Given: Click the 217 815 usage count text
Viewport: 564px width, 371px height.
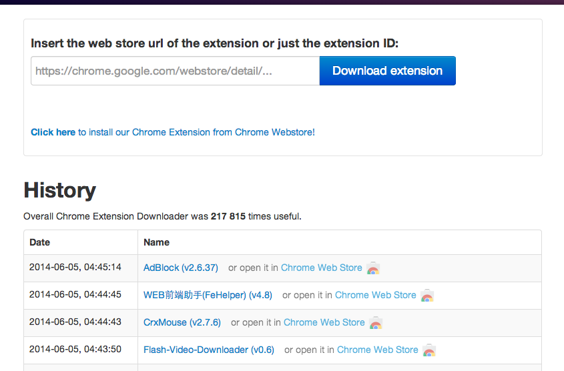Looking at the screenshot, I should (x=228, y=216).
